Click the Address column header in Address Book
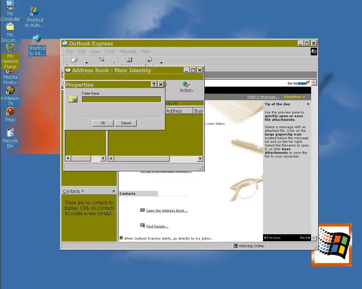 click(179, 111)
